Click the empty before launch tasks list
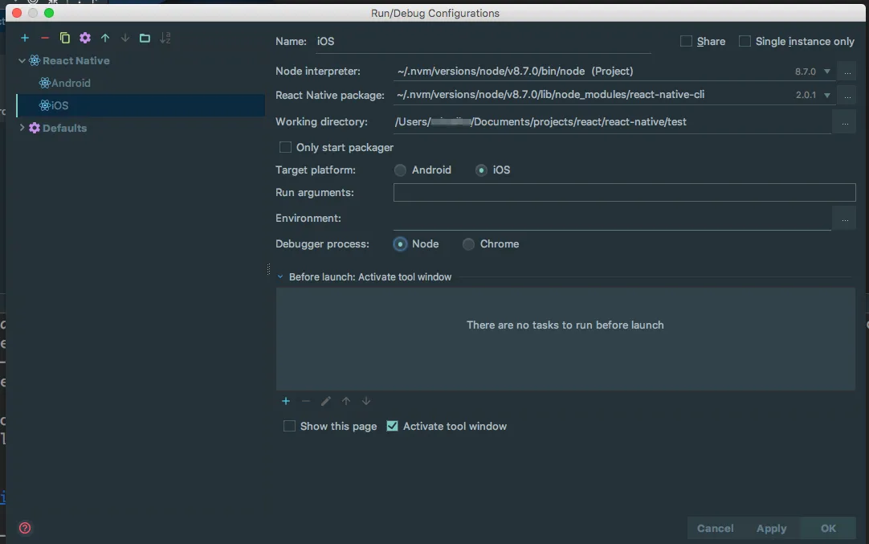 (x=565, y=339)
